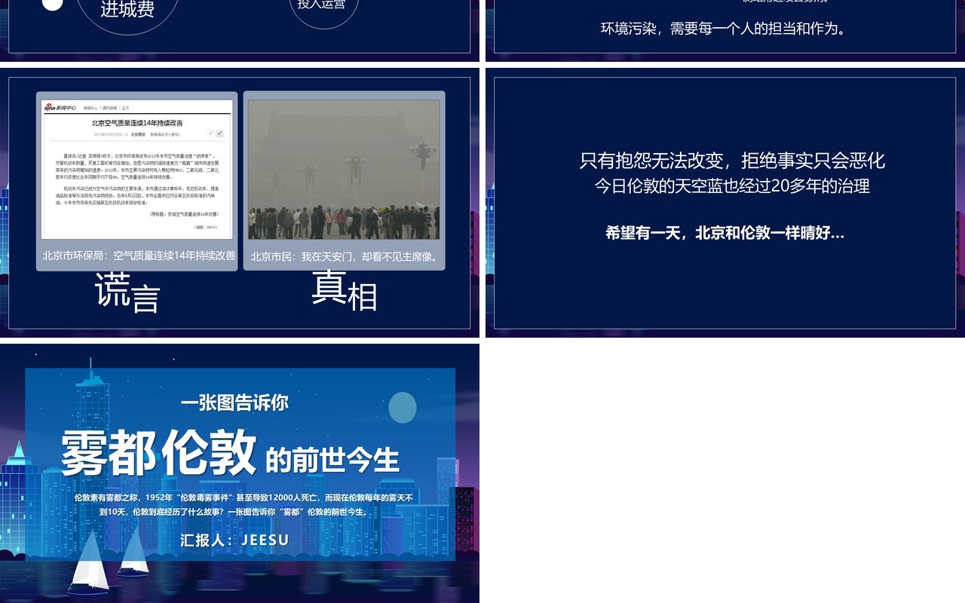Select text line 只有抱怨无法改变，拒绝事实只会恶化
Image resolution: width=965 pixels, height=603 pixels.
[732, 161]
